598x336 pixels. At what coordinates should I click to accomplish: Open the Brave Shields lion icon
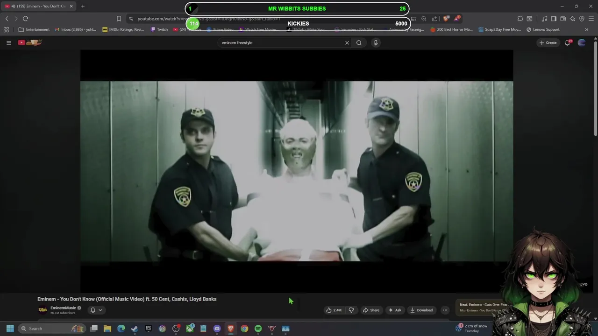pos(446,19)
